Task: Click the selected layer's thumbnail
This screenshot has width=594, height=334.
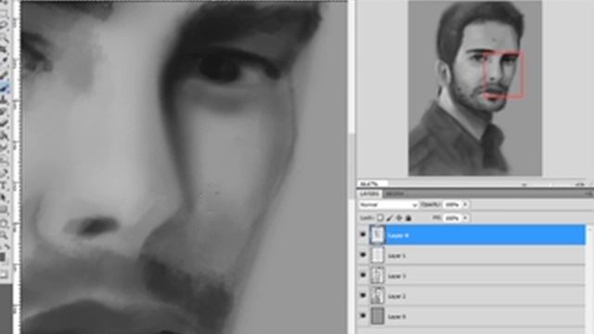Action: tap(378, 235)
